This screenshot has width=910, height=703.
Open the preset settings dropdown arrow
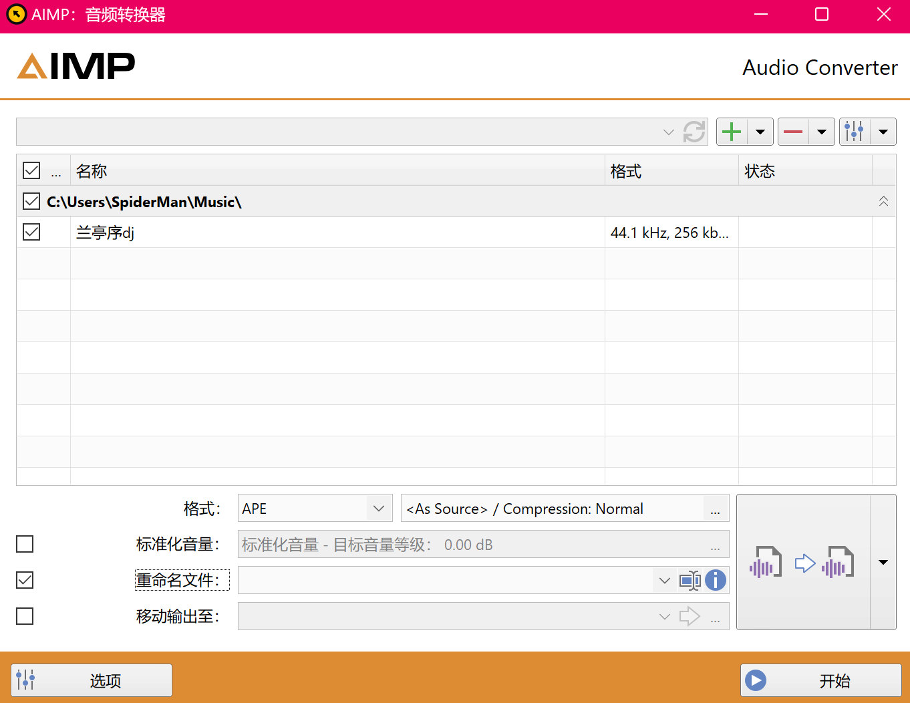(883, 132)
